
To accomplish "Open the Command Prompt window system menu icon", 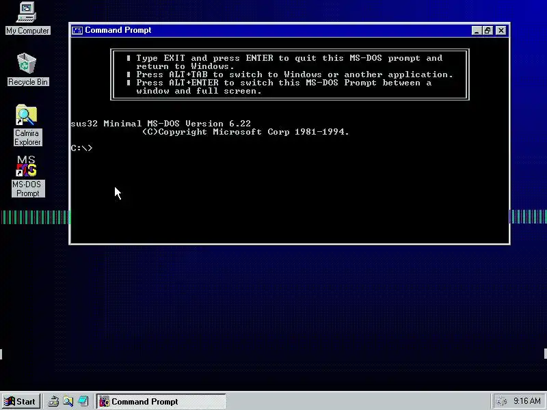I will point(77,30).
